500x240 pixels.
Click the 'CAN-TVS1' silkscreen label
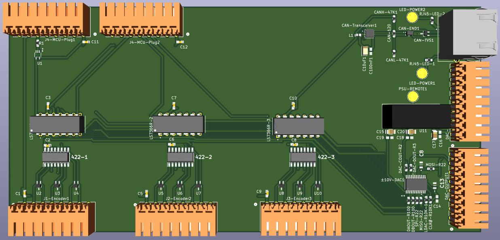424,40
